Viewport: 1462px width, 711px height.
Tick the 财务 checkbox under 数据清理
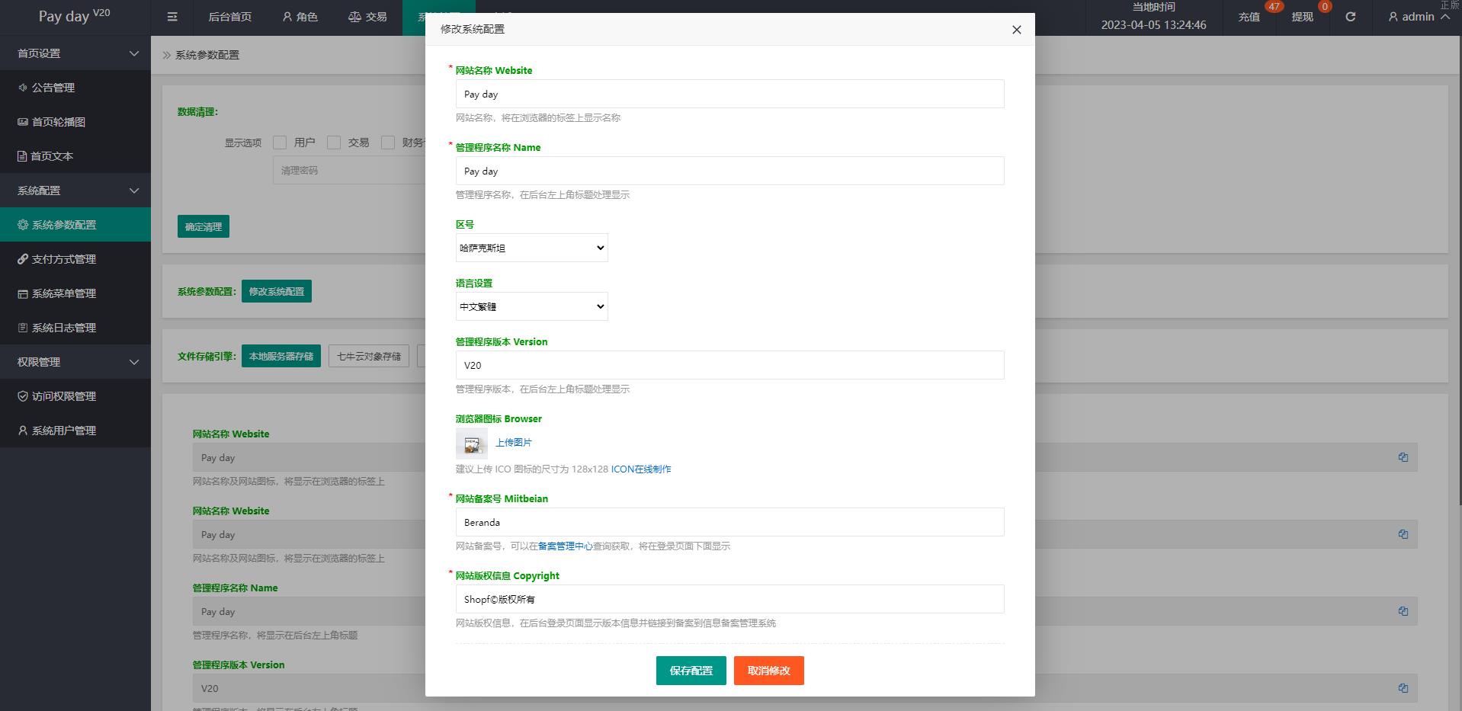[388, 143]
